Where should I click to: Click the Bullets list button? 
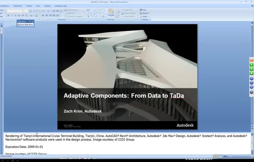point(44,11)
